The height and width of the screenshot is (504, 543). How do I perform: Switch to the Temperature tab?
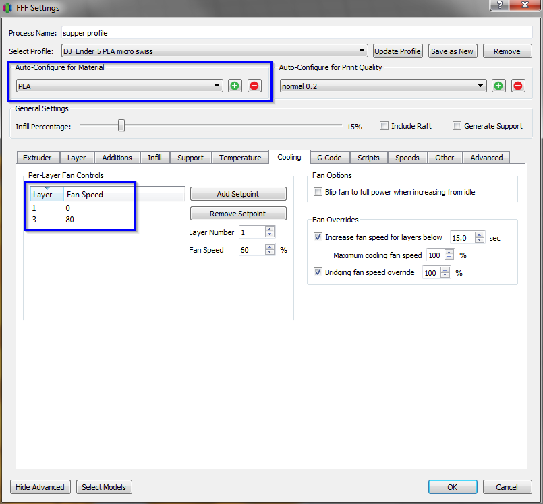pos(240,158)
